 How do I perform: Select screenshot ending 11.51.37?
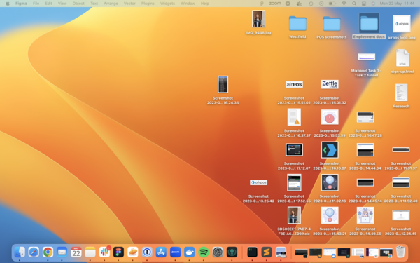[400, 158]
